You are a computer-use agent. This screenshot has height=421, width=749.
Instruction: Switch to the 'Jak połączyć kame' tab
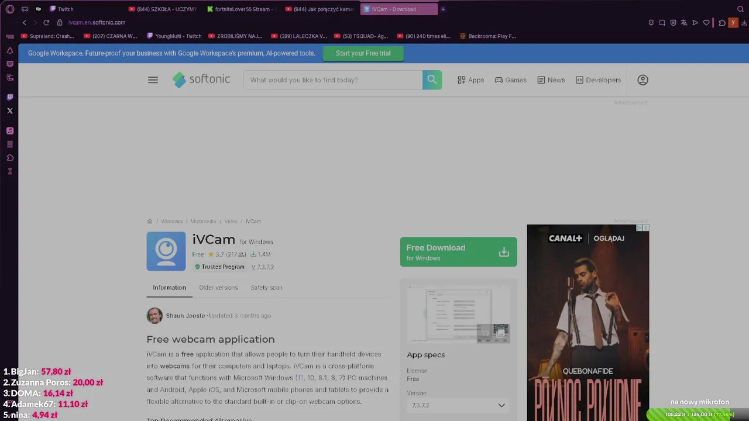click(319, 9)
